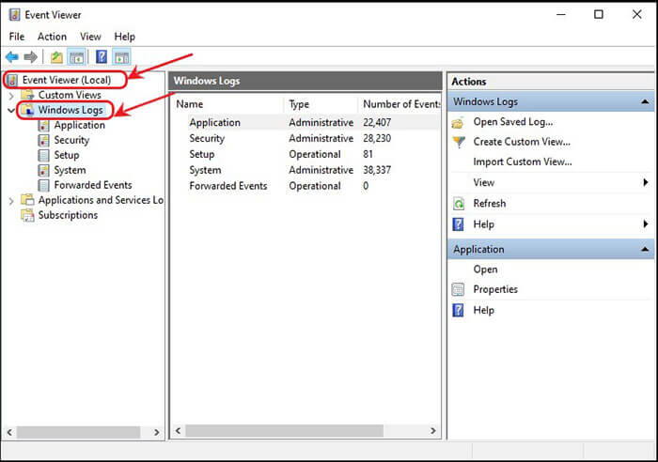
Task: Click the Help icon under Application actions
Action: (x=459, y=310)
